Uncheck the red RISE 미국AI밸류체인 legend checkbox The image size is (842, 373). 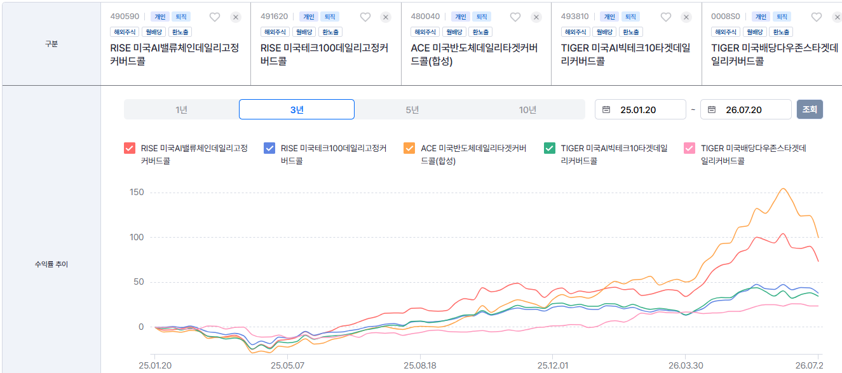130,148
